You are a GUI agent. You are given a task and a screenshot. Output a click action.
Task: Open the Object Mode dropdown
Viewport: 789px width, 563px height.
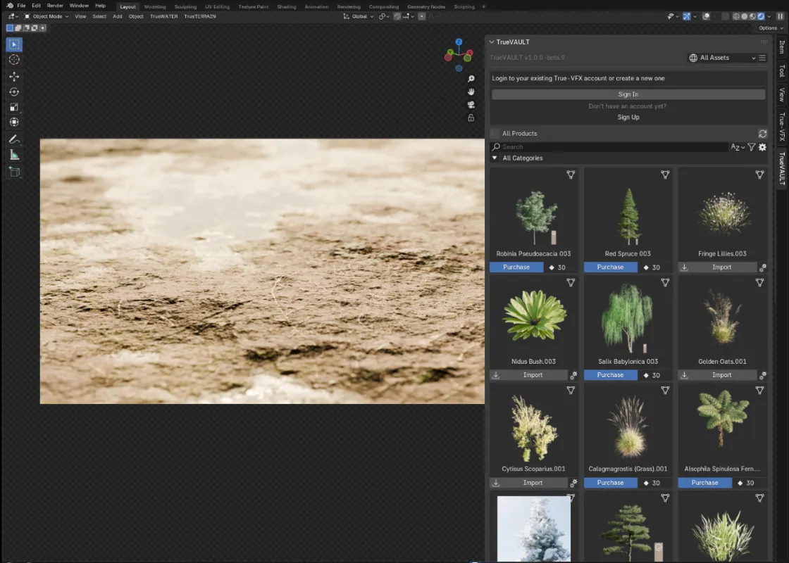46,16
